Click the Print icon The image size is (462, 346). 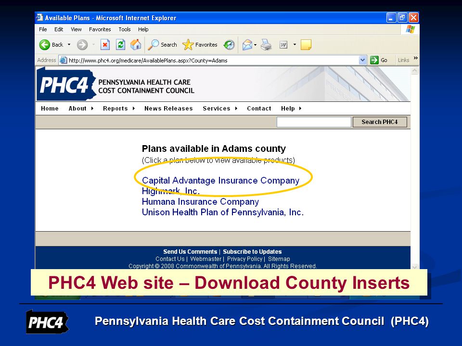click(x=266, y=45)
